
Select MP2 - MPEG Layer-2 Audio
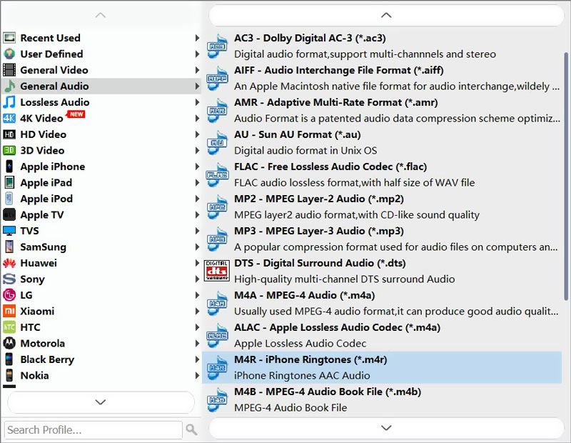pyautogui.click(x=382, y=206)
